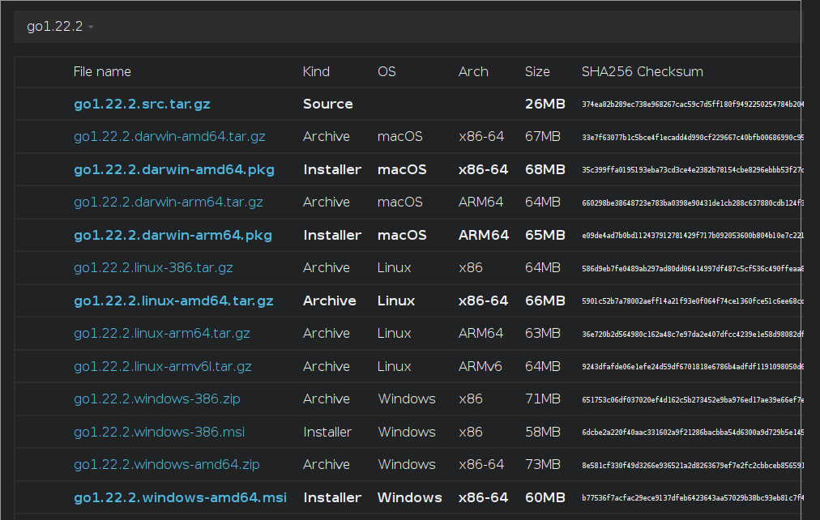The height and width of the screenshot is (520, 820).
Task: Download go1.22.2.windows-amd64.msi installer
Action: (180, 497)
